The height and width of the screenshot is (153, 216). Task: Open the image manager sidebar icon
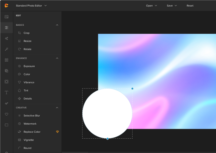[x=6, y=17]
